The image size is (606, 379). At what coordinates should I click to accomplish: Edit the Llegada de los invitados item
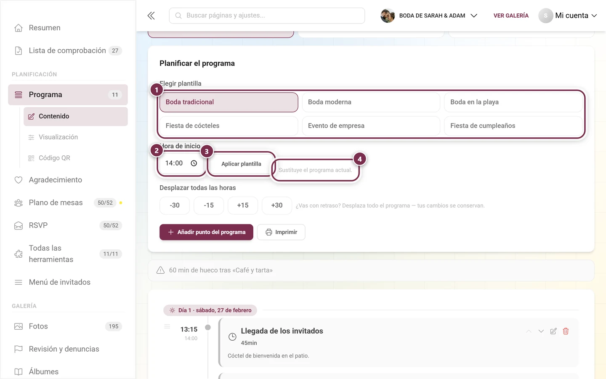click(x=553, y=331)
